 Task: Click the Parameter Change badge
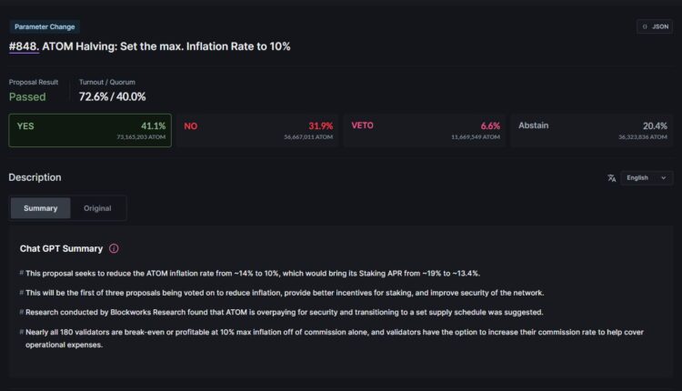click(45, 27)
